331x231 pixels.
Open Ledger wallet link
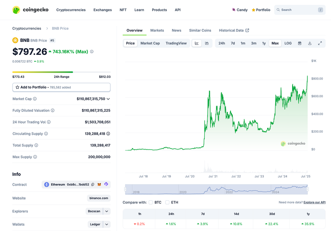[95, 224]
